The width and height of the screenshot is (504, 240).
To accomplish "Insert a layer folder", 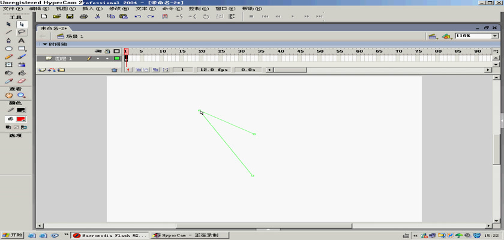I will 61,70.
